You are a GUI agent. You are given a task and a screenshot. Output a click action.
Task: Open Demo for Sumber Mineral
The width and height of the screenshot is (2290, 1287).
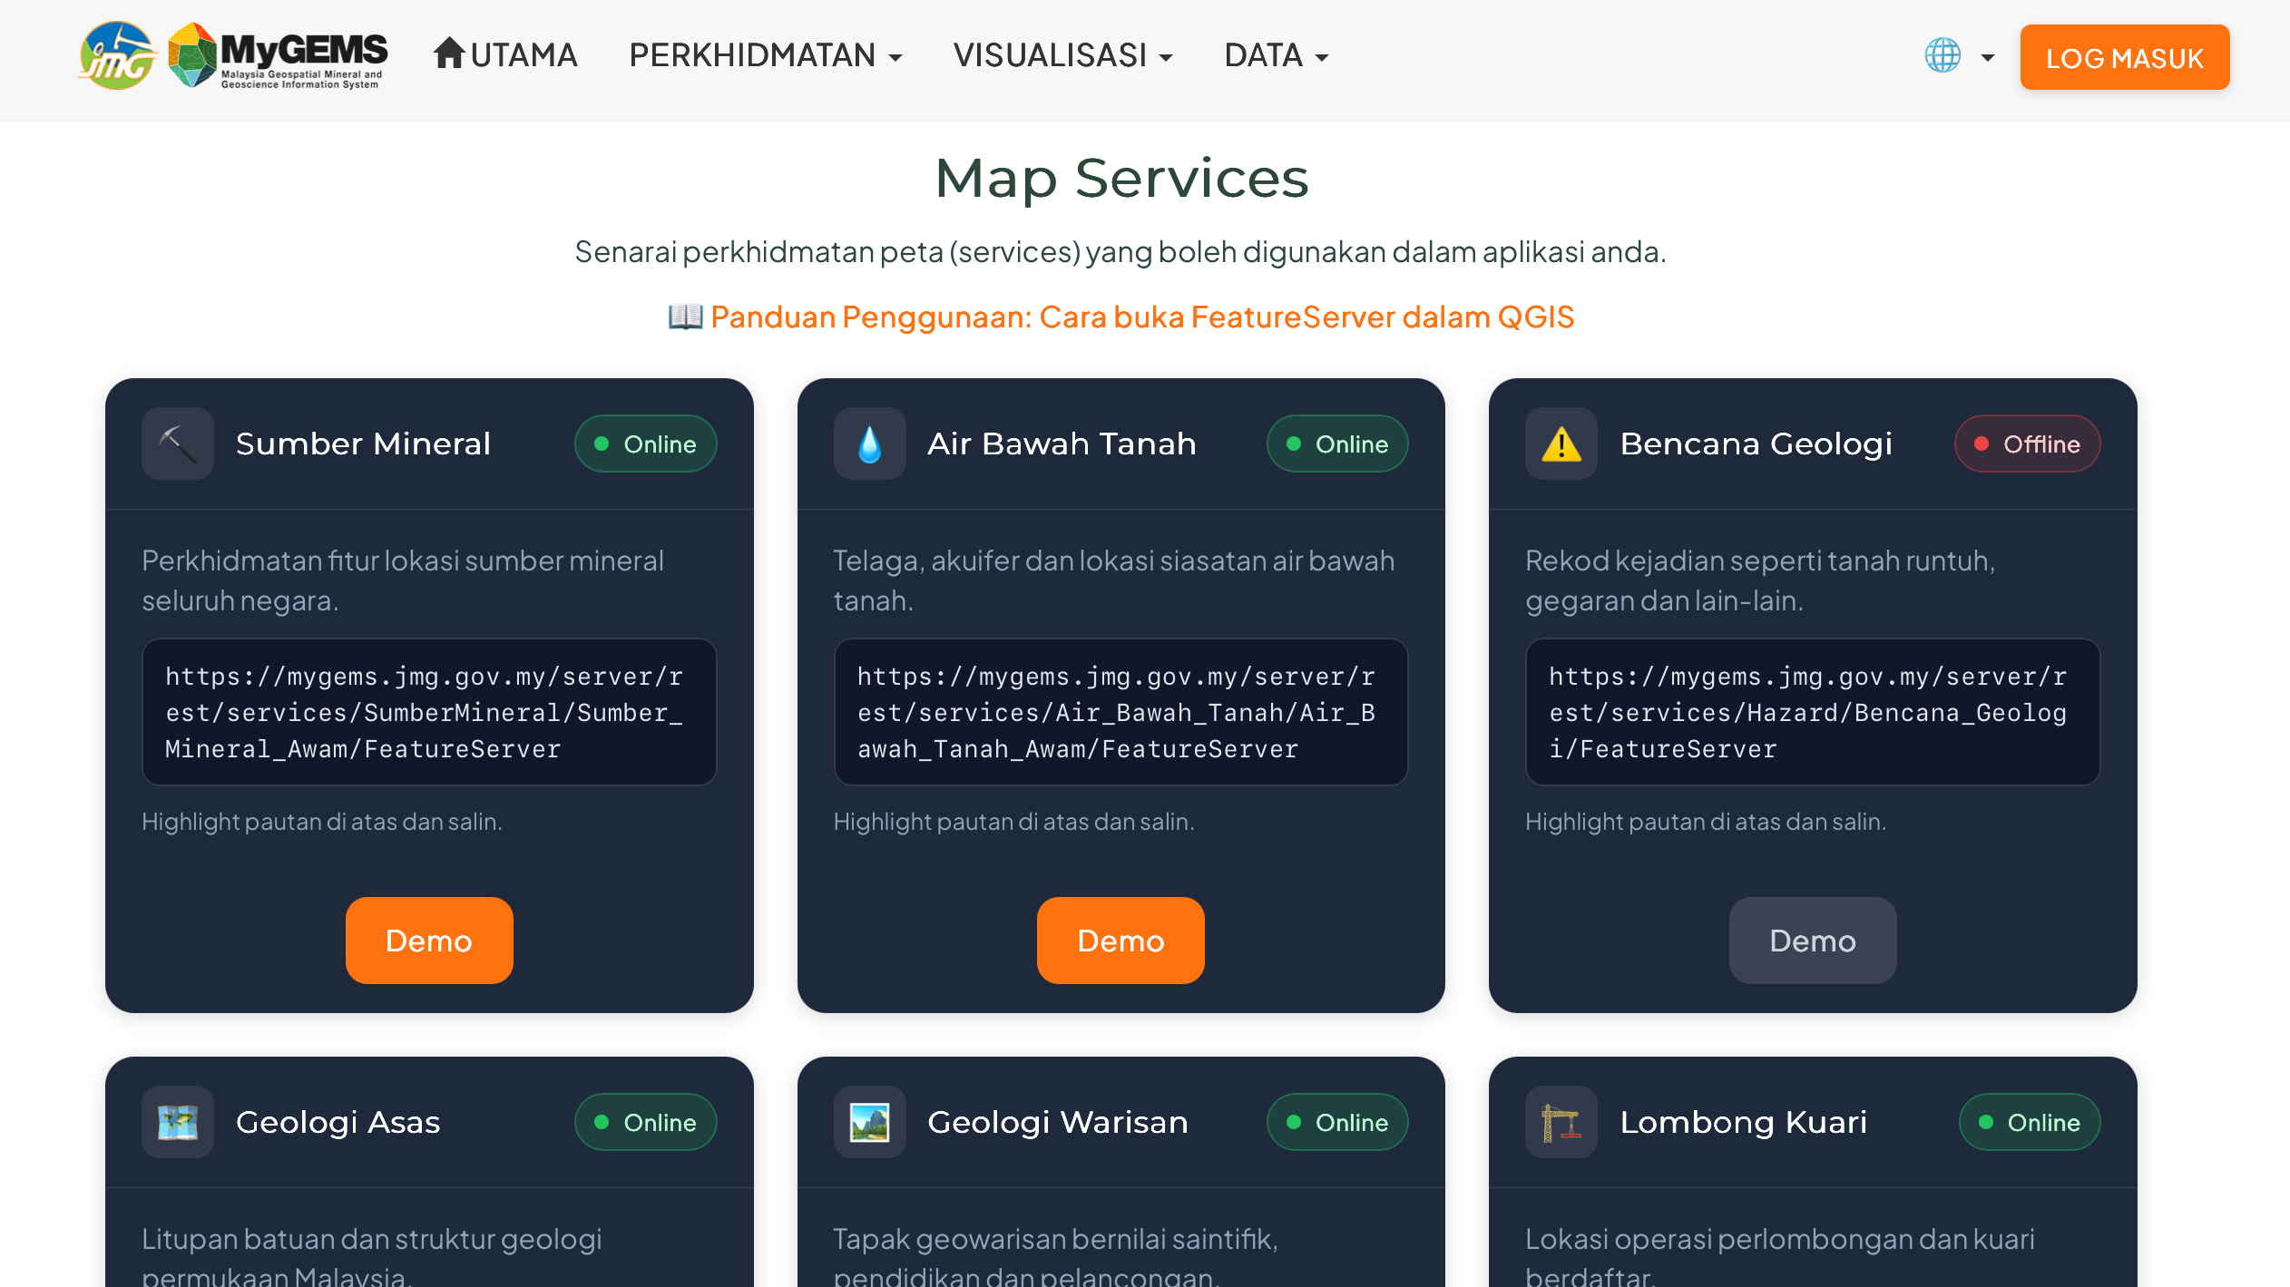tap(429, 941)
